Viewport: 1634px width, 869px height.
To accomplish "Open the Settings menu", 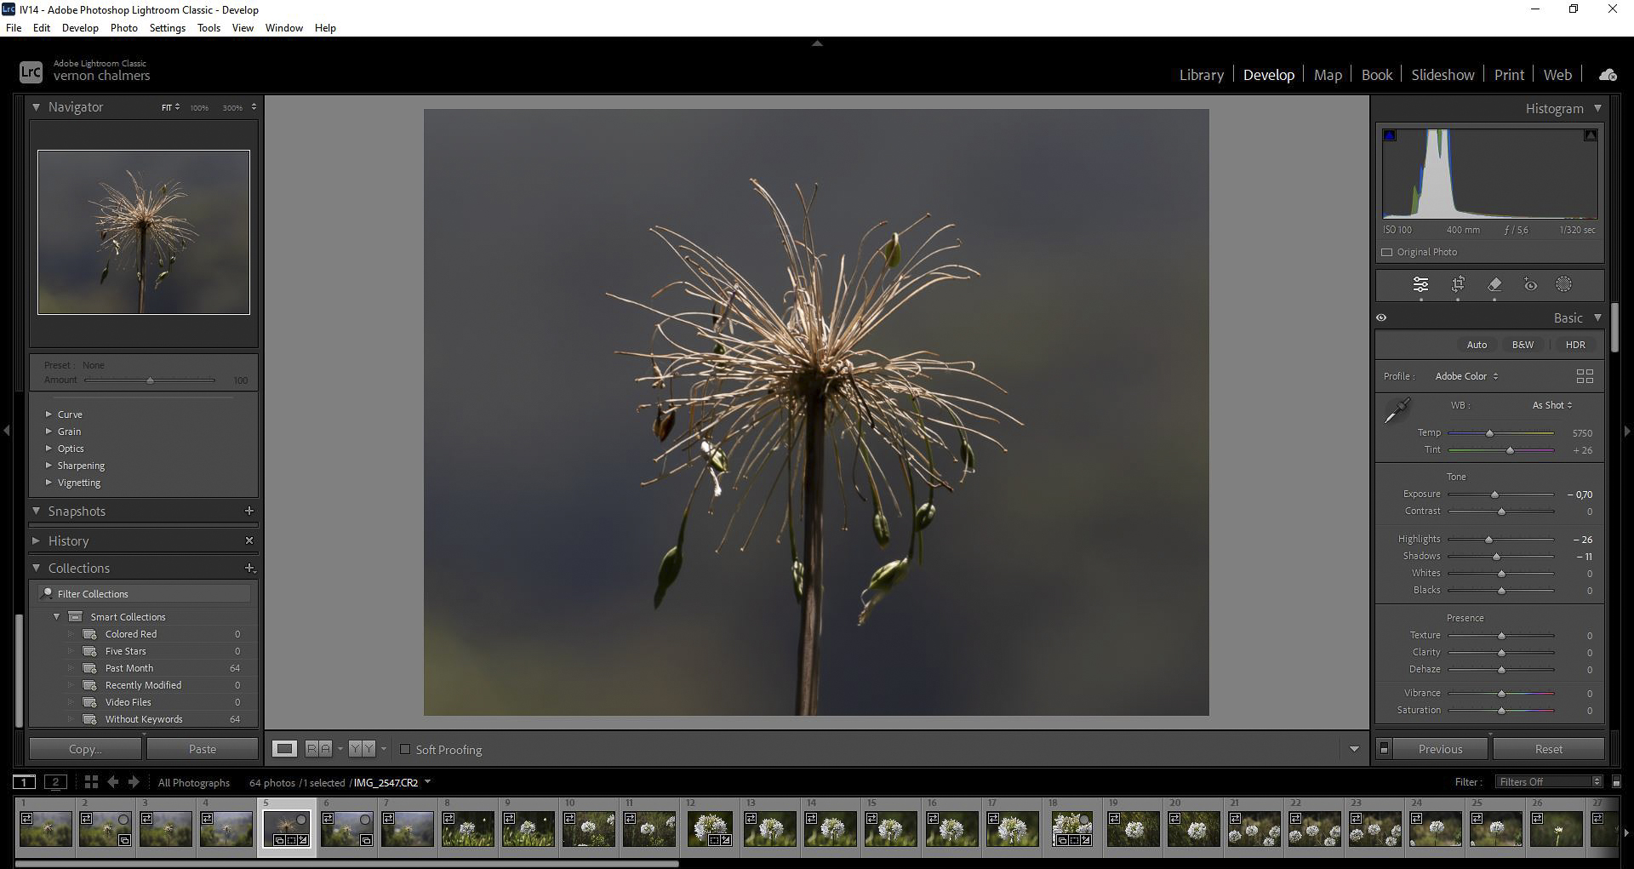I will [167, 28].
